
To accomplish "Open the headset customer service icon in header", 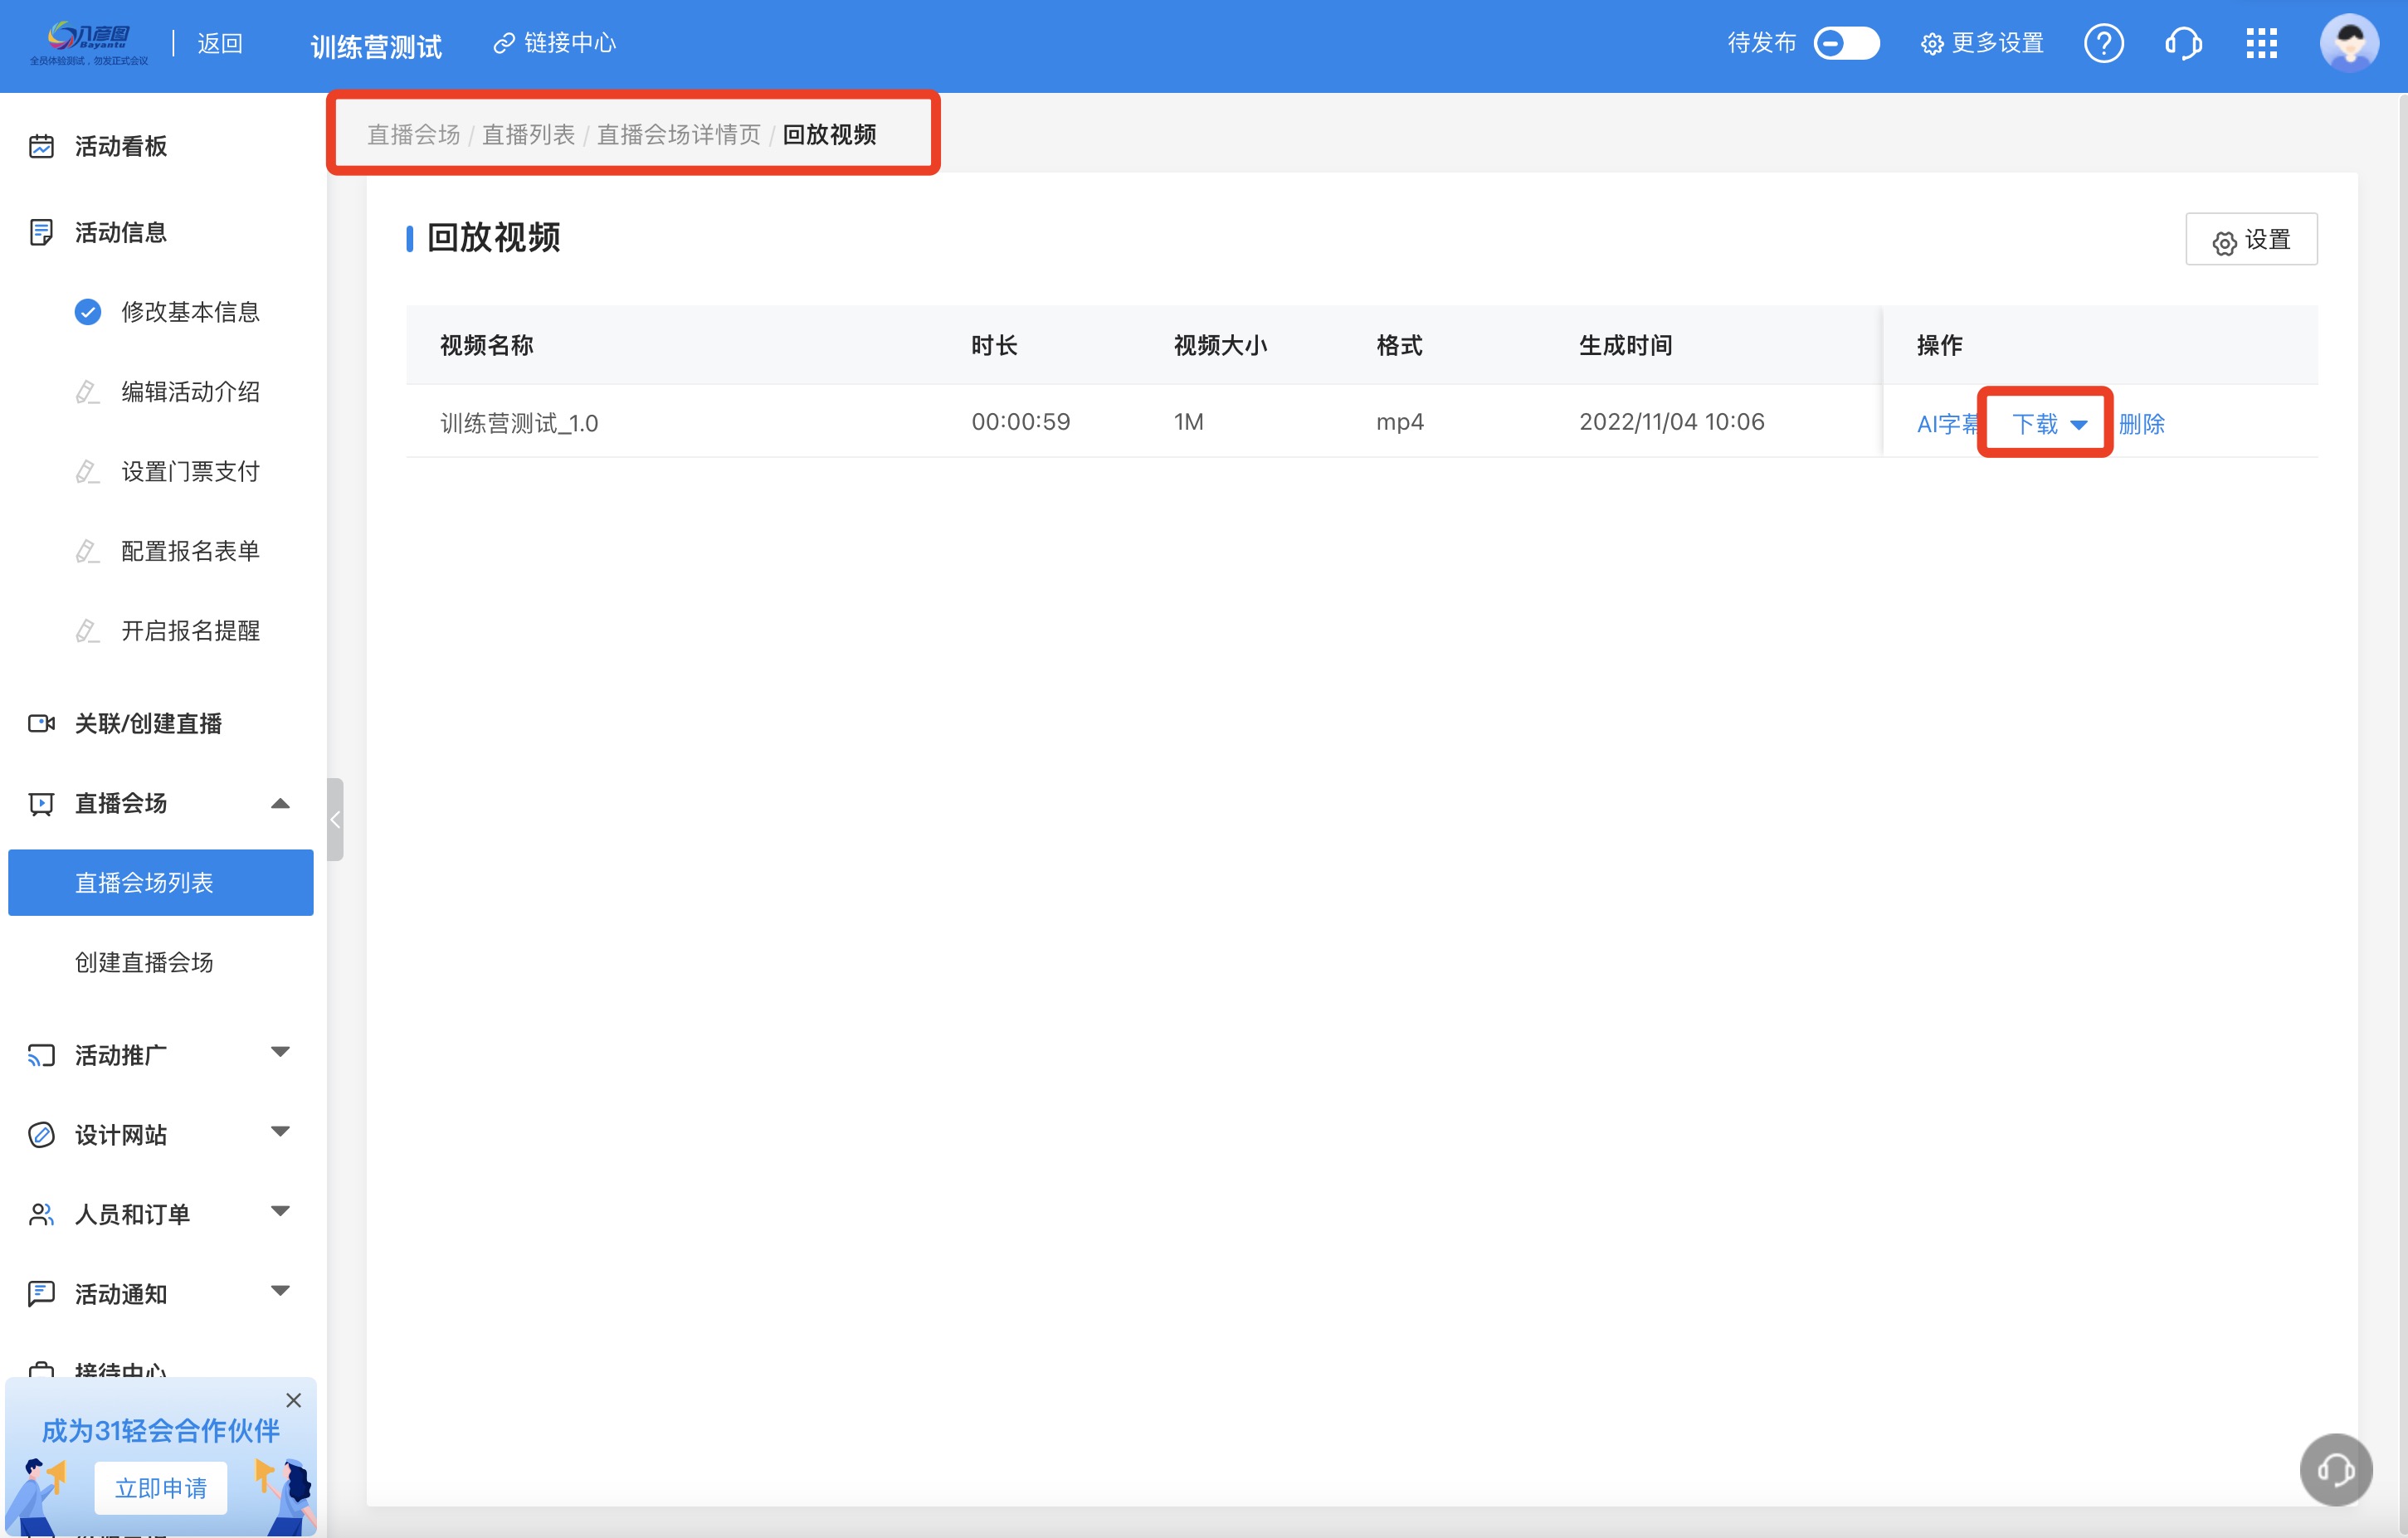I will (x=2182, y=44).
